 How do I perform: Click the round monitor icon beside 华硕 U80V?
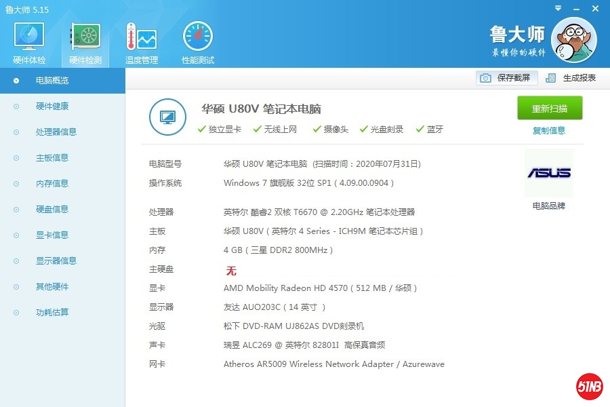pyautogui.click(x=167, y=117)
